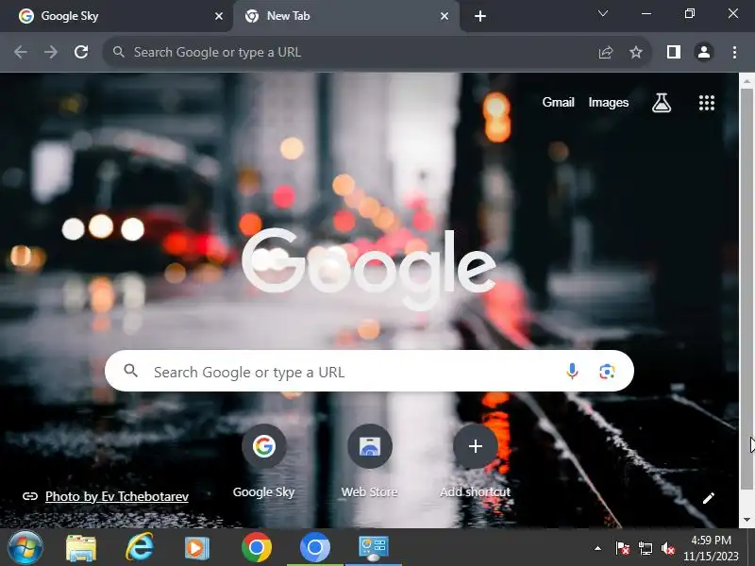Open clock showing 4:59 PM
Screen dimensions: 755x566
point(711,548)
